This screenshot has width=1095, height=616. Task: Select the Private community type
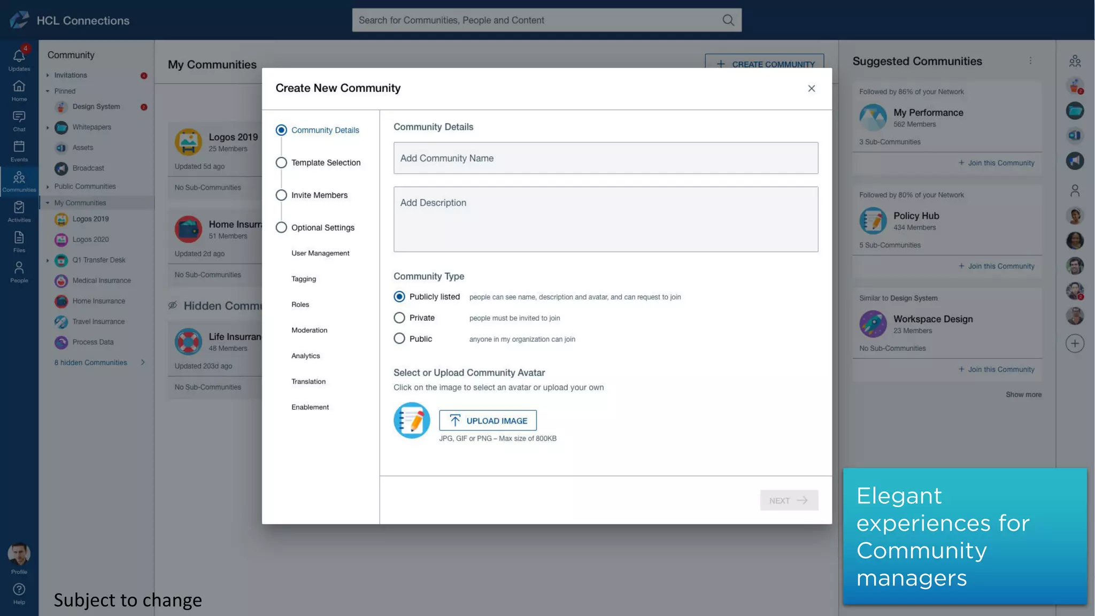pyautogui.click(x=399, y=318)
